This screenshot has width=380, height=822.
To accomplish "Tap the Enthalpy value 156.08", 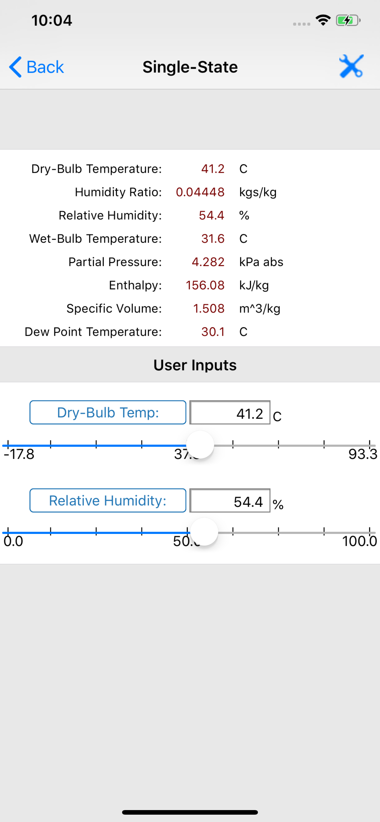I will (205, 285).
